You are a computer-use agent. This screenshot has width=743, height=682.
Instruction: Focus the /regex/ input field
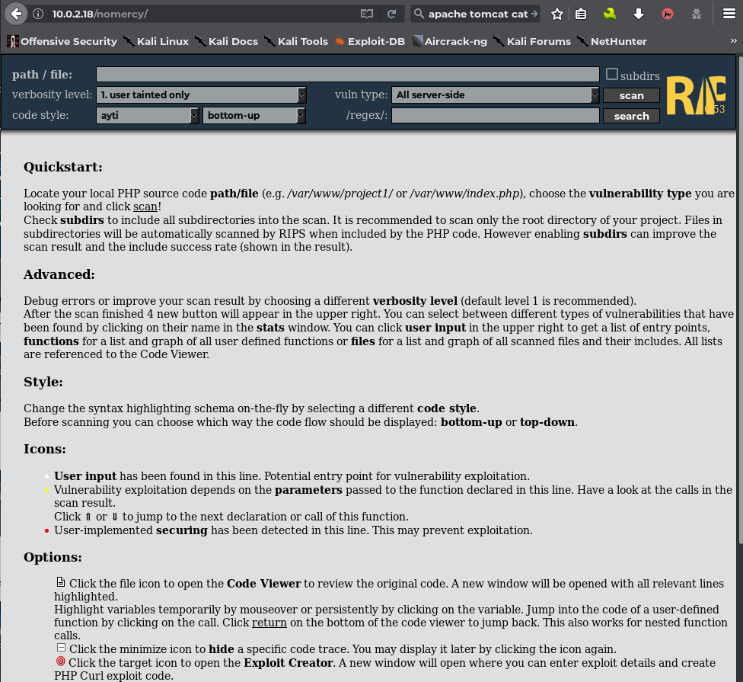[x=495, y=116]
